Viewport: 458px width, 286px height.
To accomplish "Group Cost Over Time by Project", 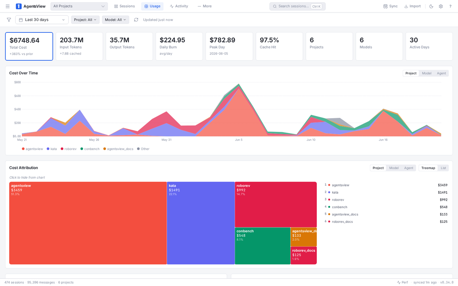I will (411, 73).
